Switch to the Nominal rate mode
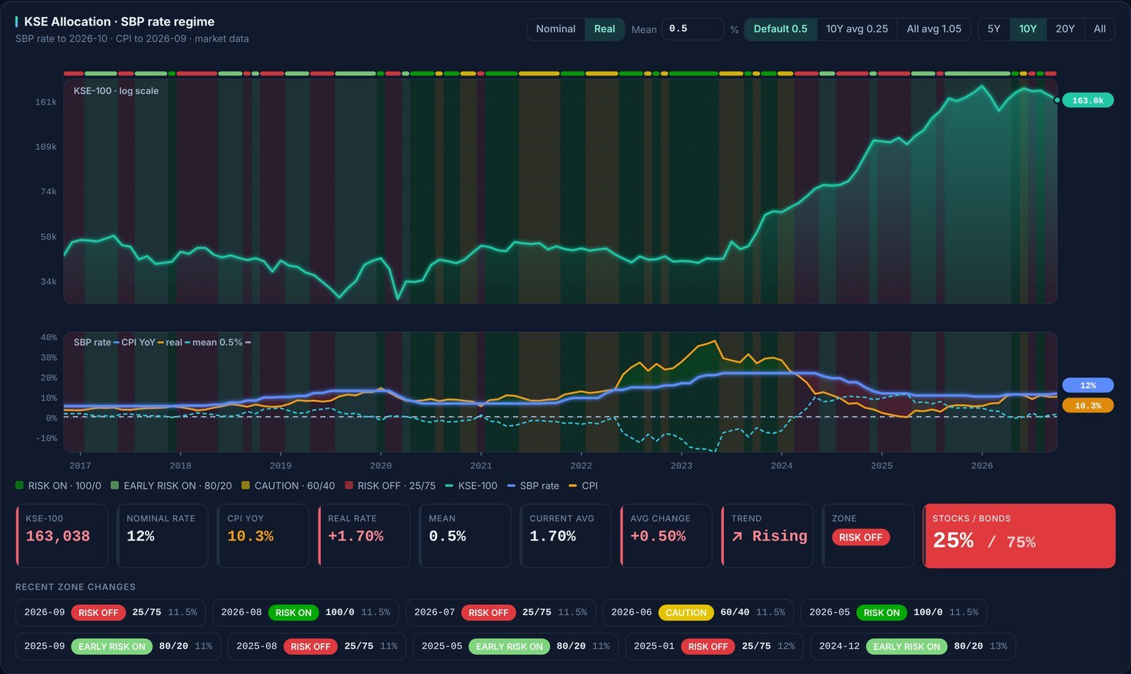Viewport: 1131px width, 674px height. (556, 29)
